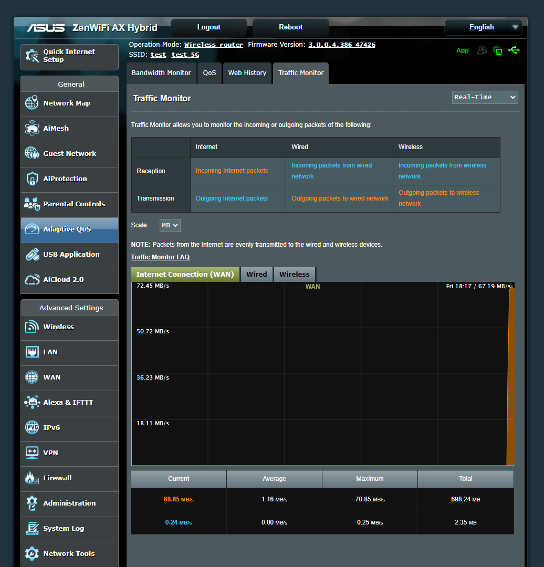Open USB Application settings

pos(32,255)
